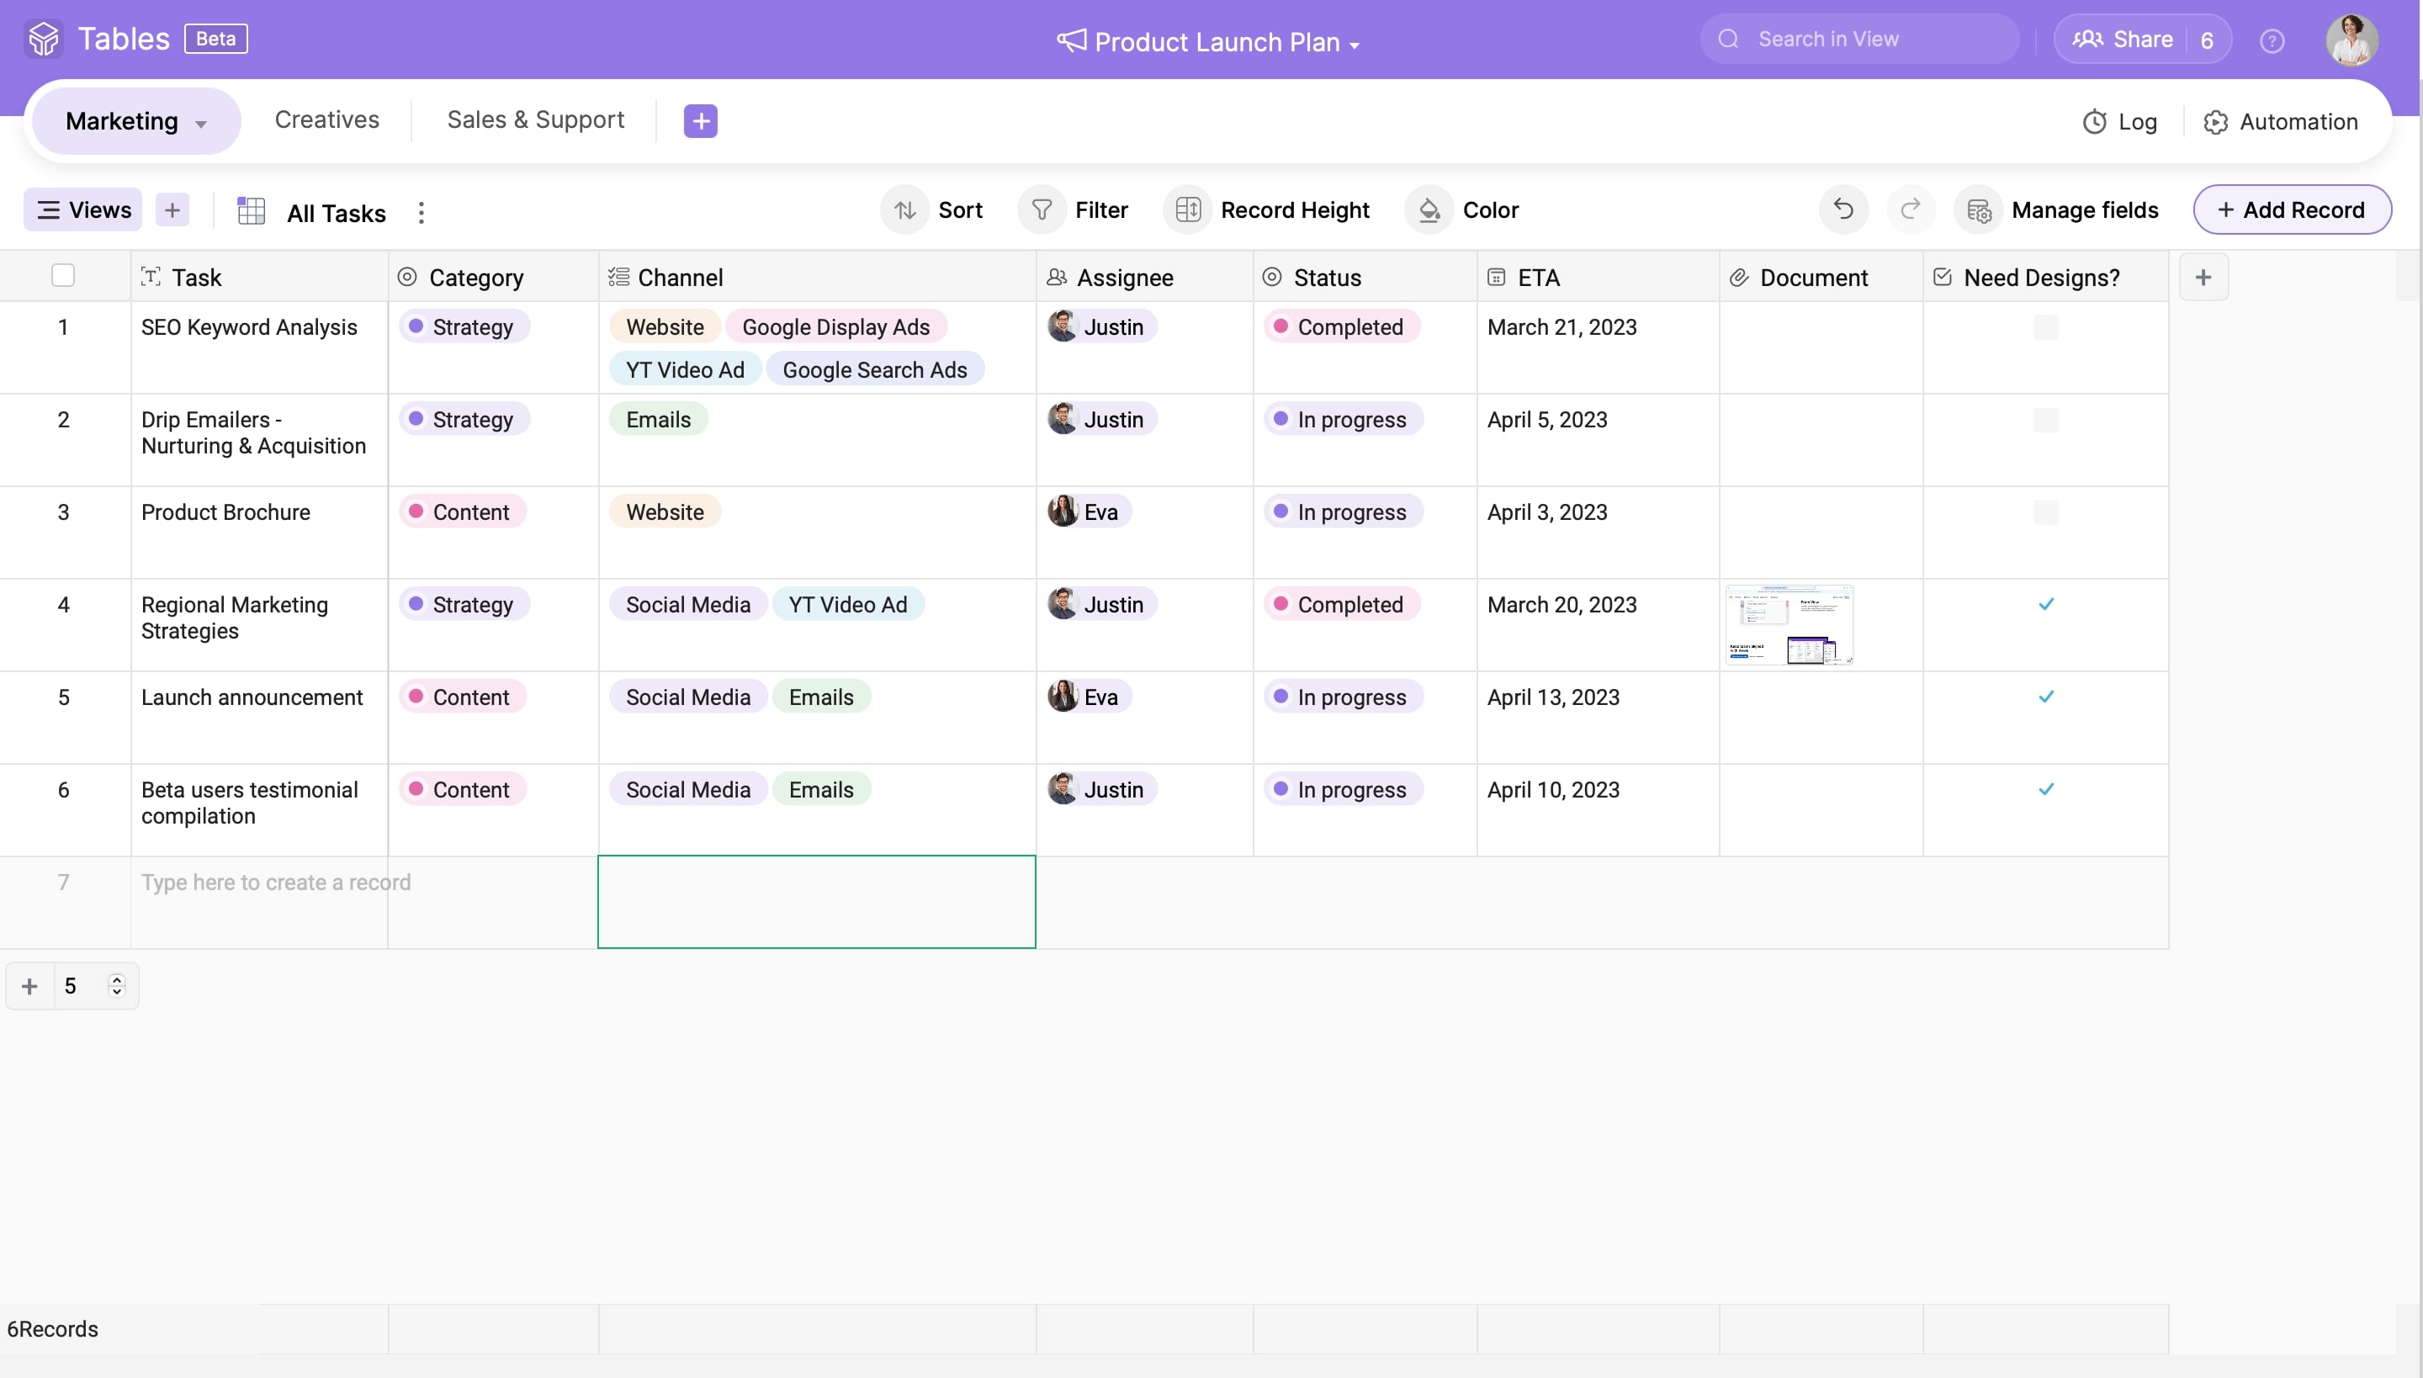Screen dimensions: 2423x1378
Task: Open All Tasks view options menu
Action: click(x=422, y=212)
